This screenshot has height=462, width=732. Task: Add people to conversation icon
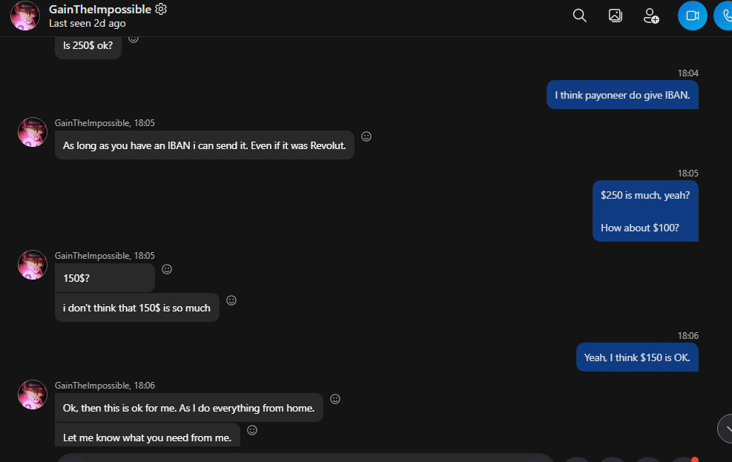pos(650,16)
